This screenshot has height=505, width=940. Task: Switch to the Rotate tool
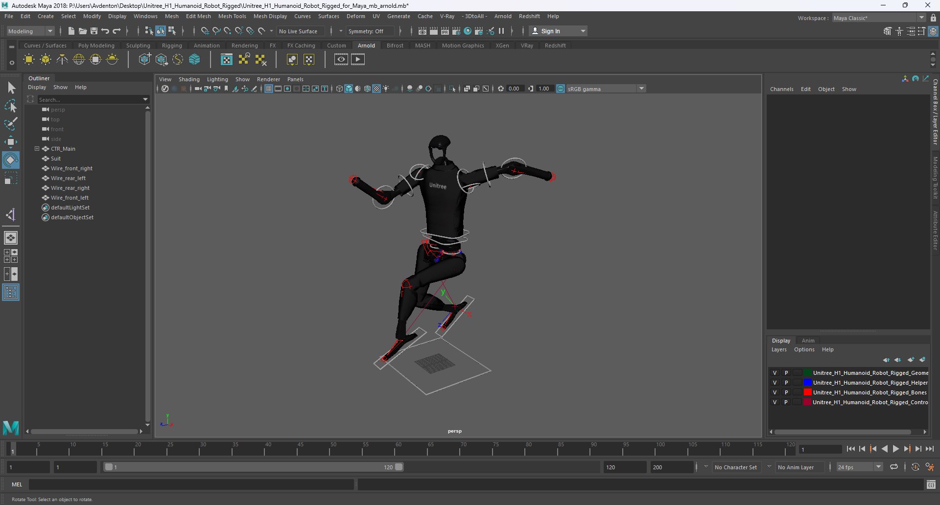pyautogui.click(x=11, y=160)
